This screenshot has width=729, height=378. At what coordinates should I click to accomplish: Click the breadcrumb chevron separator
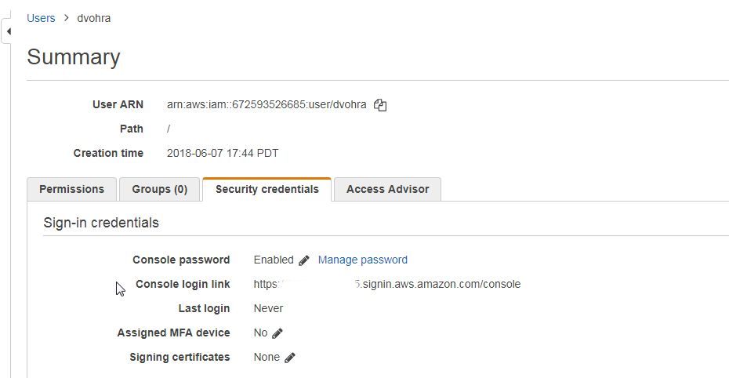pyautogui.click(x=67, y=18)
